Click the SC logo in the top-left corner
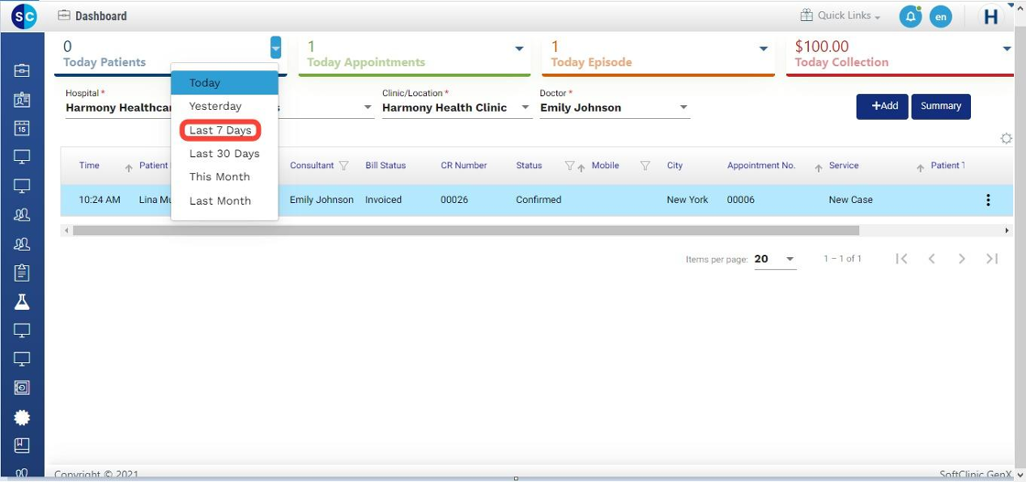The image size is (1026, 482). (x=24, y=16)
